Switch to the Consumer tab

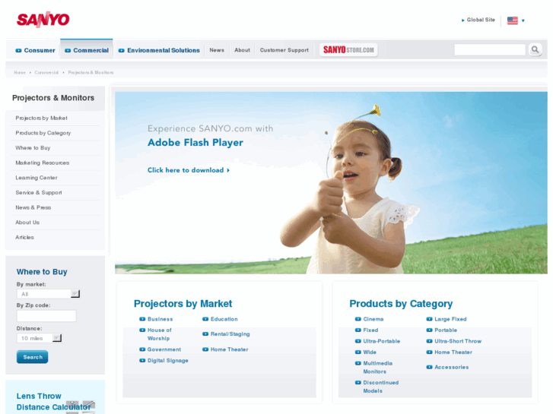pos(35,50)
